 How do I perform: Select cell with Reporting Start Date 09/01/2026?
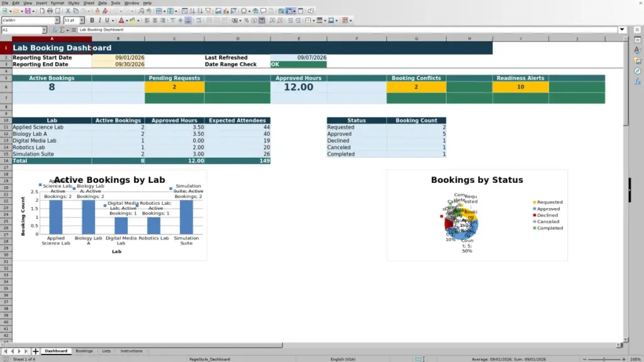pos(118,58)
